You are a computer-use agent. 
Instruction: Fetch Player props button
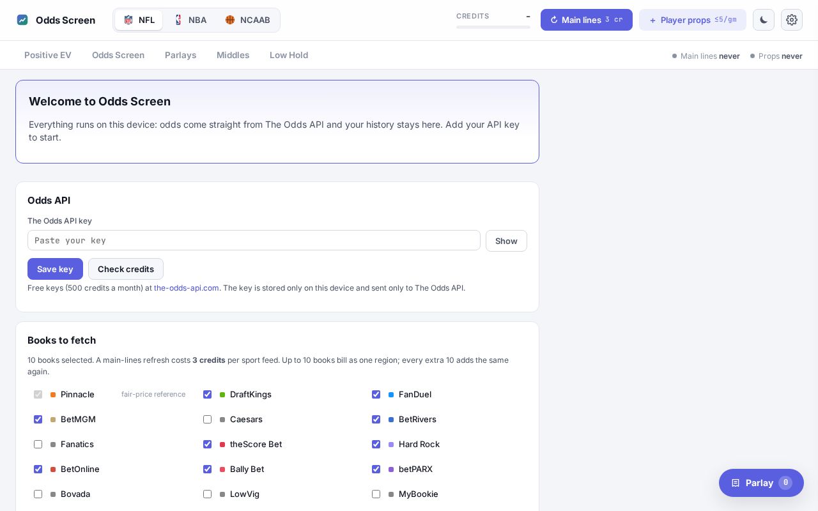(x=692, y=20)
